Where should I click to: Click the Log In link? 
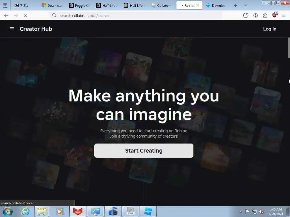coord(270,29)
